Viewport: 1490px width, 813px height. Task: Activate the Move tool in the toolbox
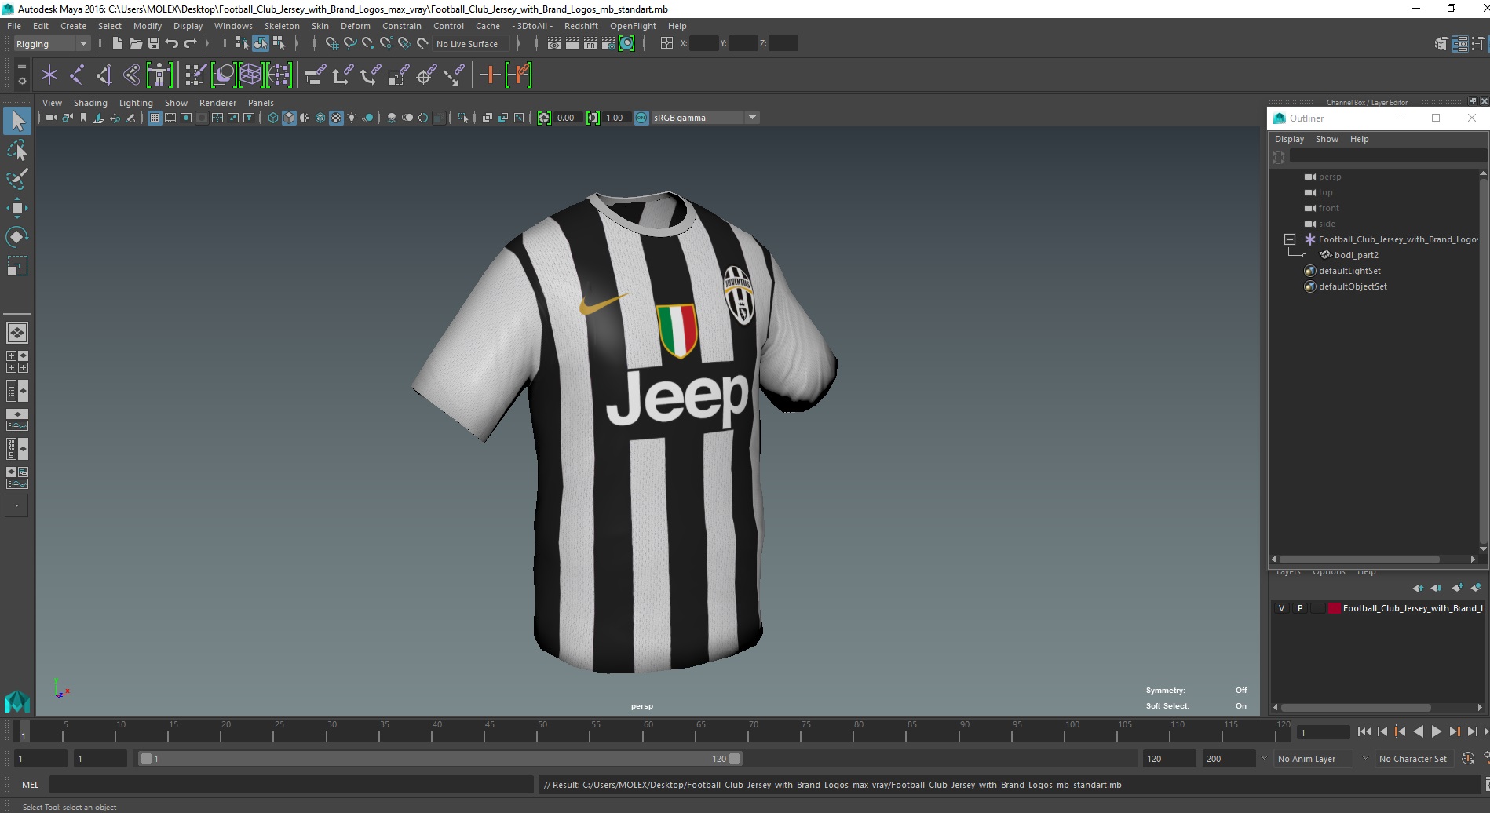point(17,208)
